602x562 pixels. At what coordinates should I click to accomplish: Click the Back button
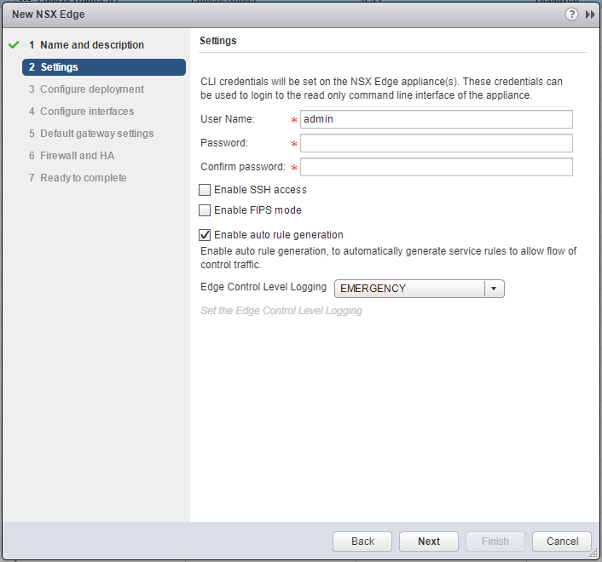(362, 542)
